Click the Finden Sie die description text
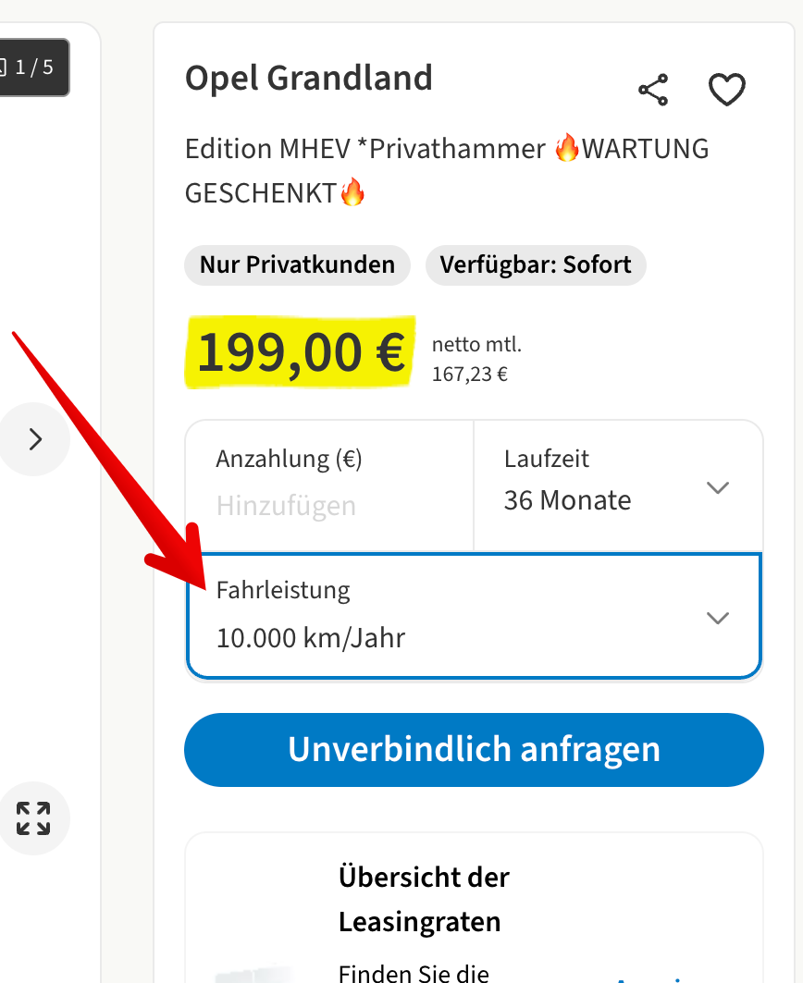 click(414, 972)
